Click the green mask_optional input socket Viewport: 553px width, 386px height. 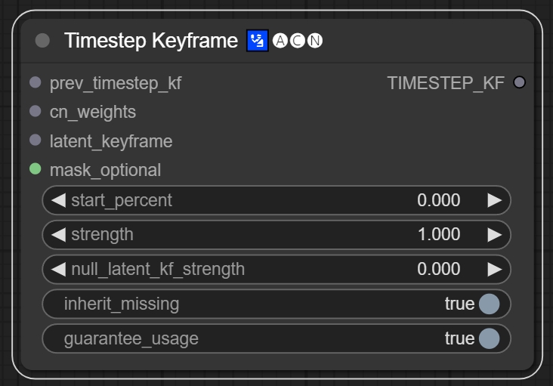(x=36, y=169)
